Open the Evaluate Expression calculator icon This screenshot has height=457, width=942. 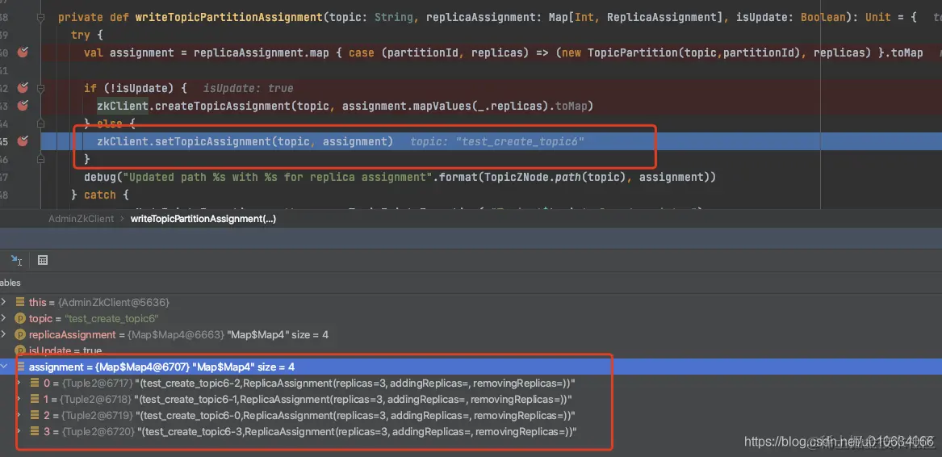43,260
